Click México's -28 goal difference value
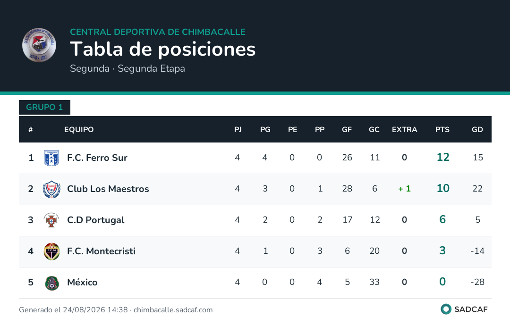510x334 pixels. [477, 282]
